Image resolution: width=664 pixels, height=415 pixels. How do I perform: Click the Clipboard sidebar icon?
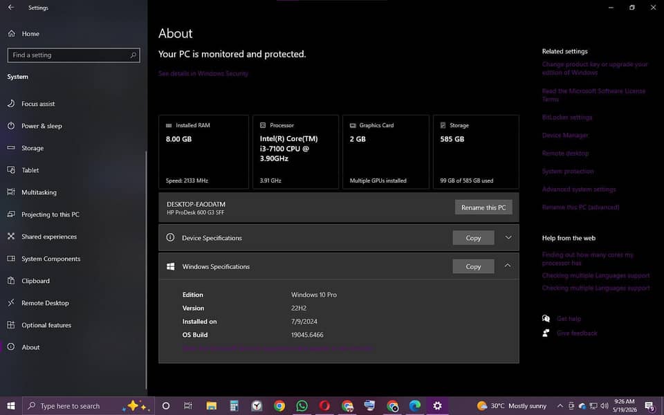pyautogui.click(x=12, y=280)
